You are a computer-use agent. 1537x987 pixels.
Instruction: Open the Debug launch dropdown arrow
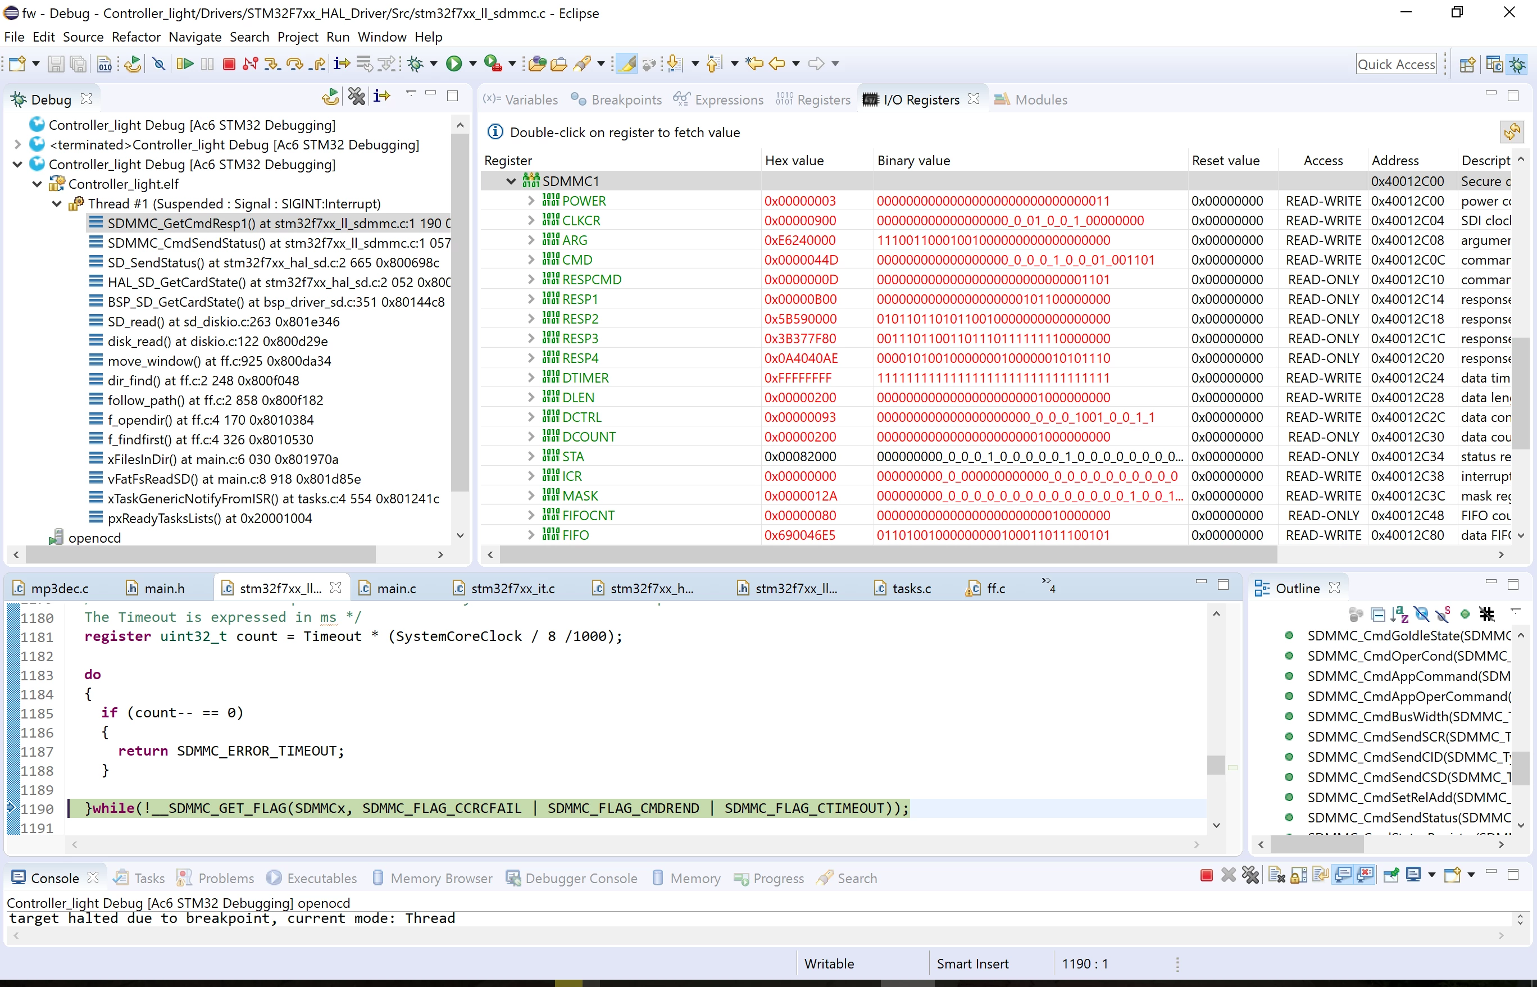pos(434,63)
